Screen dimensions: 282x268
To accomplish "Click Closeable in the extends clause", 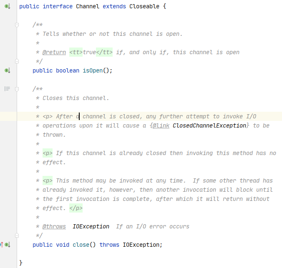I will pos(144,6).
